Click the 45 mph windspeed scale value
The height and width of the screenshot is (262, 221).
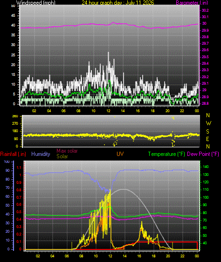click(x=13, y=15)
